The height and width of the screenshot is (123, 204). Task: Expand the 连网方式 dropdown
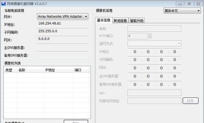point(154,43)
